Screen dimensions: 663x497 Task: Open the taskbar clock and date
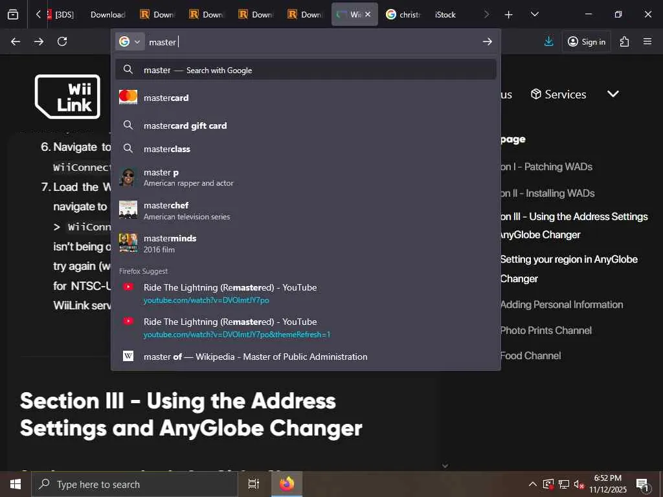coord(608,484)
